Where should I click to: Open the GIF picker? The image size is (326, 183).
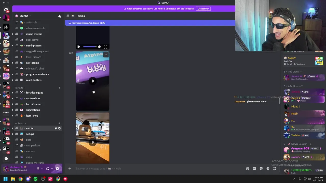(x=254, y=169)
